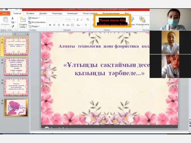Screen dimensions: 191x143
Task: Open the Quick Access Toolbar customize dropdown
Action: (x=21, y=9)
